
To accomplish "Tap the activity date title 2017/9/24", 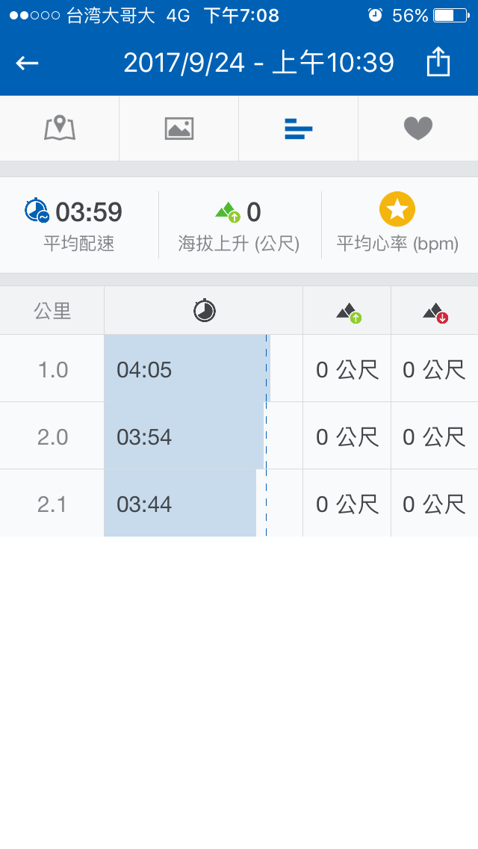I will tap(258, 63).
